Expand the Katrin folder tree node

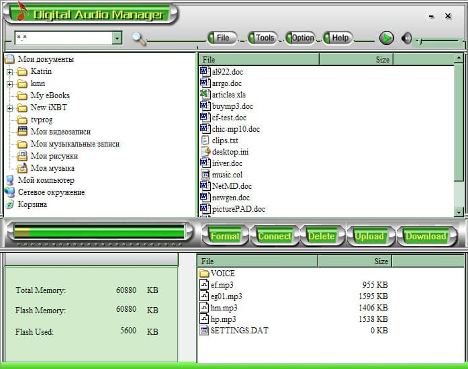(9, 72)
